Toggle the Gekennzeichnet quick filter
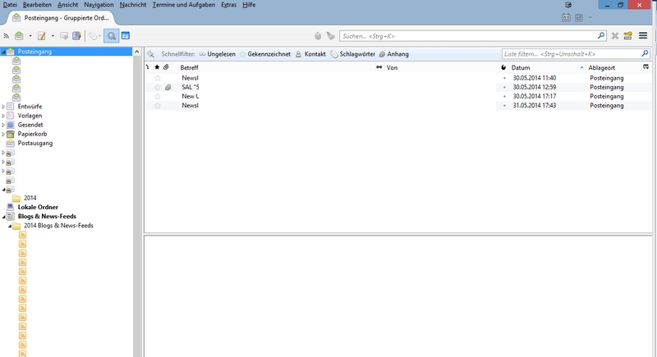The height and width of the screenshot is (357, 657). (264, 54)
